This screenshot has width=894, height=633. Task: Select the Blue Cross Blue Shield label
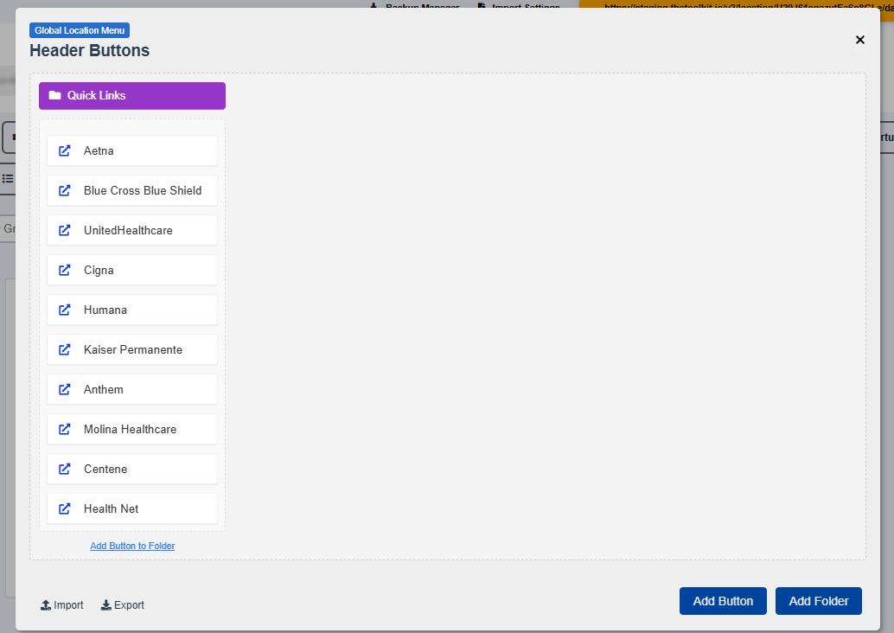[x=143, y=190]
